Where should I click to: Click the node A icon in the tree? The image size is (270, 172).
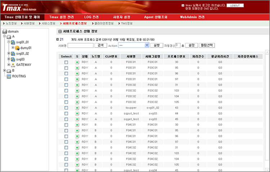pyautogui.click(x=9, y=37)
